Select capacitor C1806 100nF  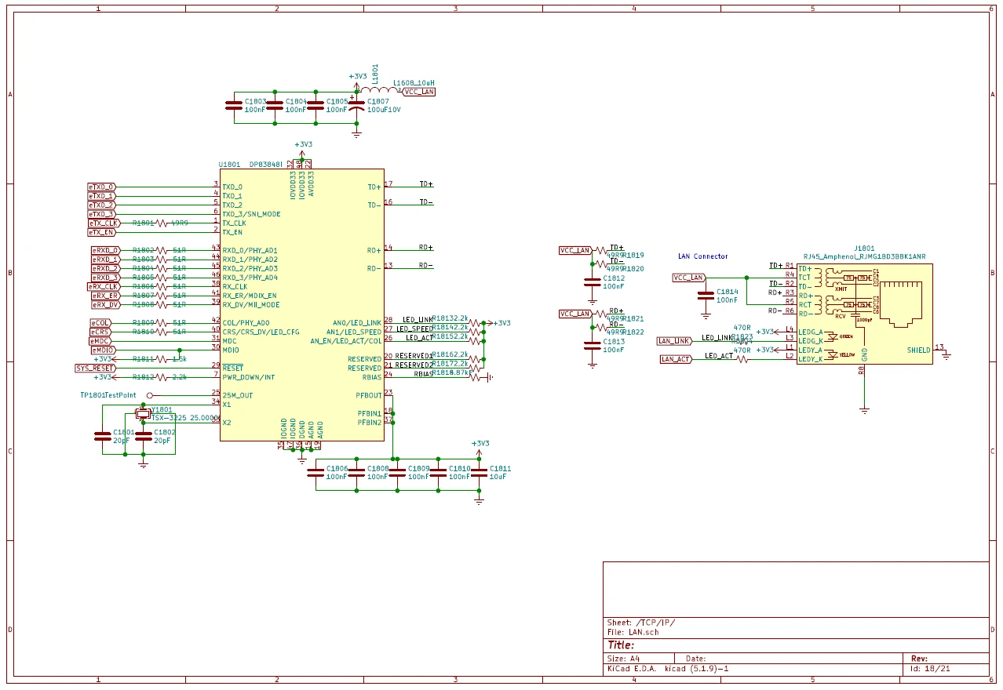315,472
